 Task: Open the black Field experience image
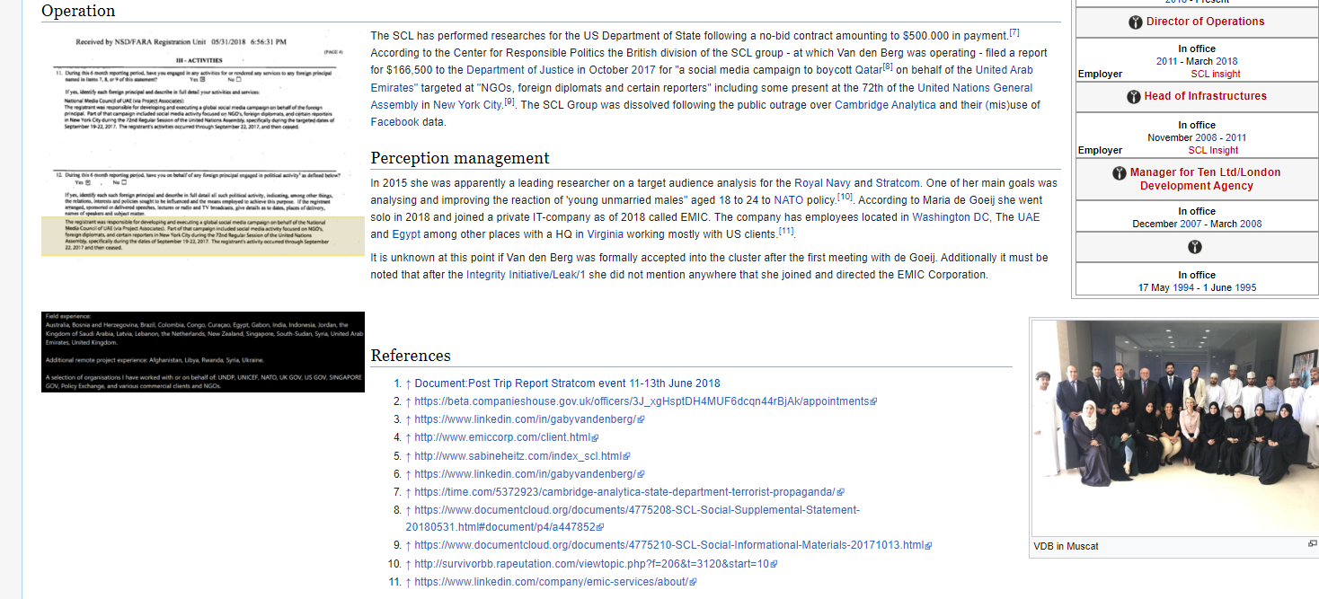pos(202,351)
